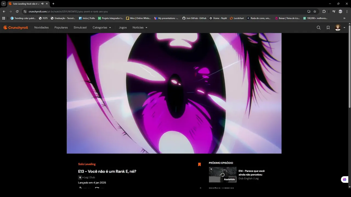Open the Chrome three-dot menu
The width and height of the screenshot is (351, 197).
(347, 11)
